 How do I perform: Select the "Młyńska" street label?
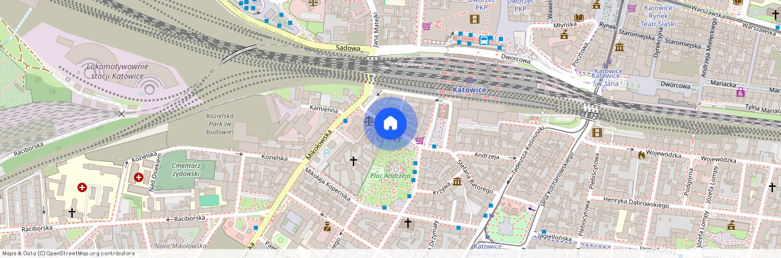tap(565, 24)
